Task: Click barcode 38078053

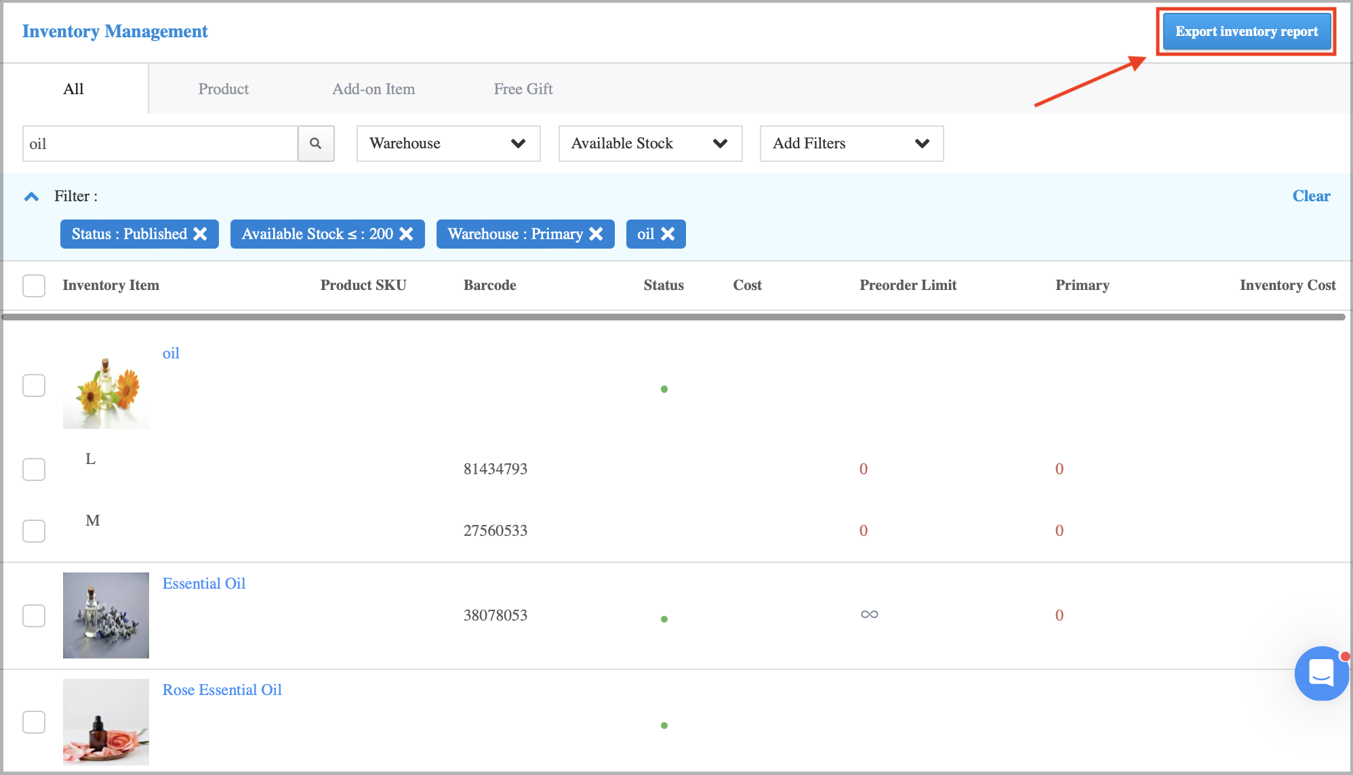Action: click(495, 615)
